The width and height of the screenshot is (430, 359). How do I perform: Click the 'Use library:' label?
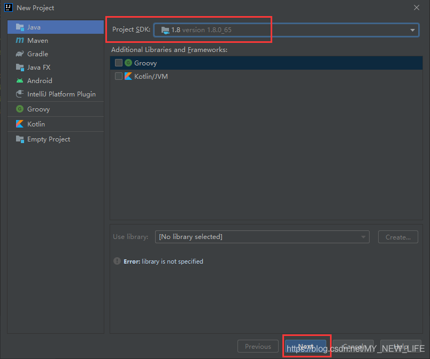130,236
